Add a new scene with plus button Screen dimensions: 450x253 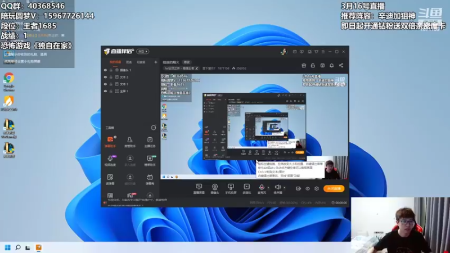(156, 62)
